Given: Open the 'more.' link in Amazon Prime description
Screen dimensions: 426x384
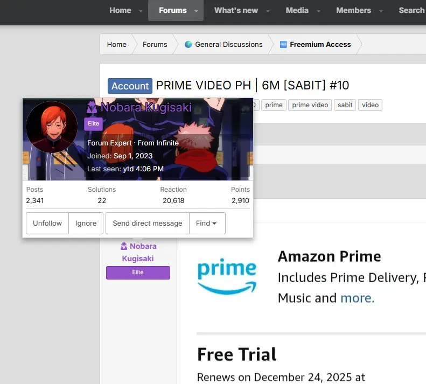Looking at the screenshot, I should click(357, 298).
